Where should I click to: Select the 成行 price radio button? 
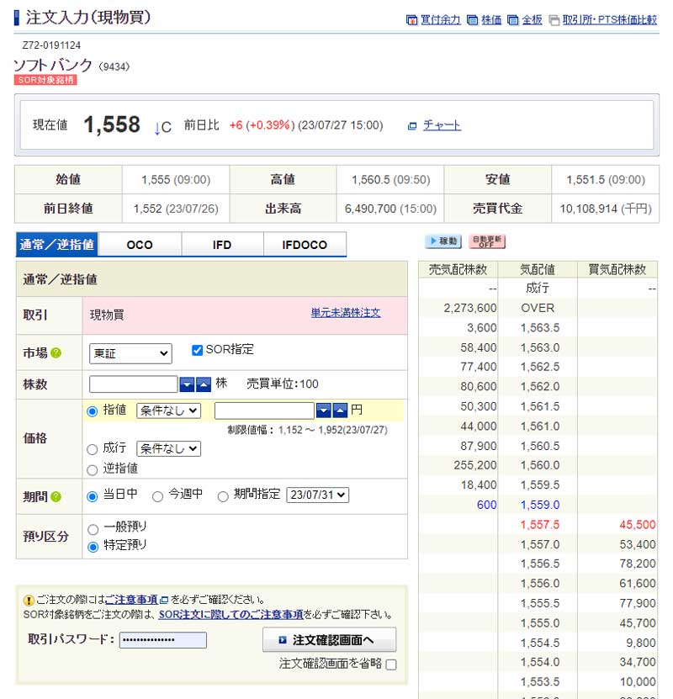pos(93,449)
